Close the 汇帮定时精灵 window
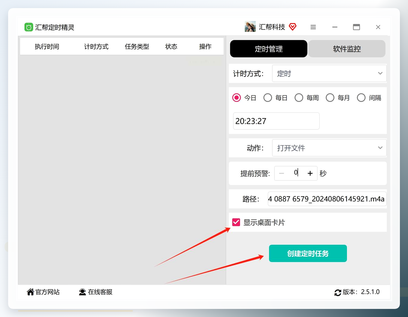The height and width of the screenshot is (317, 408). [378, 27]
